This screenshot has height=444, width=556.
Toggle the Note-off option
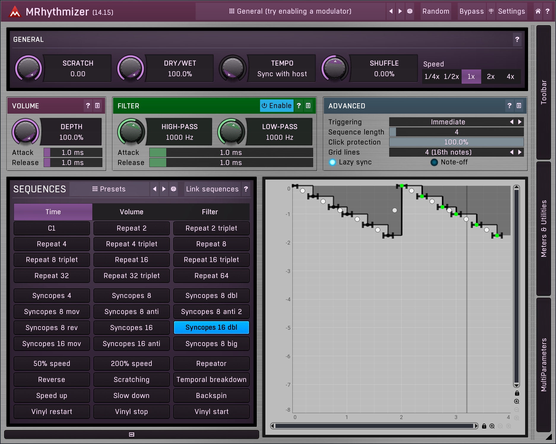(x=434, y=162)
